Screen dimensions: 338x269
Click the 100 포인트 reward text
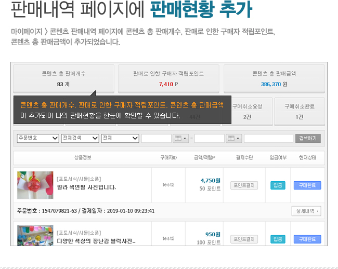209,243
